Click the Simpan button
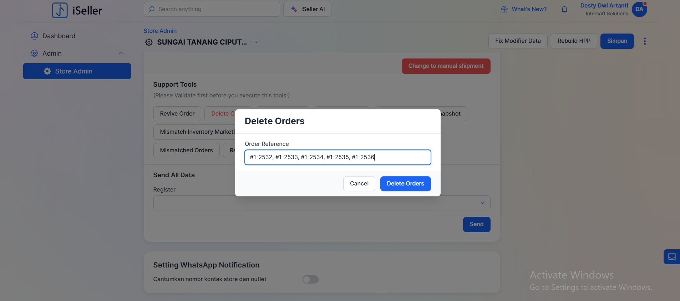Screen dimensions: 680x301 coord(617,41)
